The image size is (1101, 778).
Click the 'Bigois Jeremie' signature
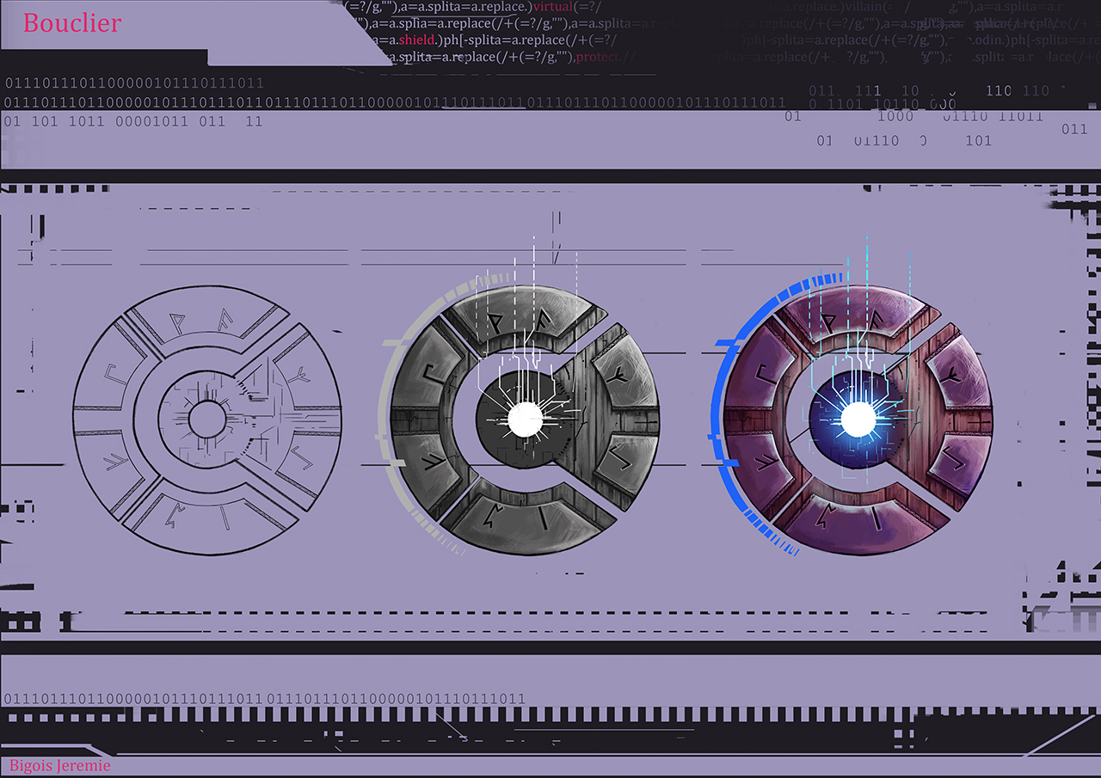pyautogui.click(x=60, y=765)
